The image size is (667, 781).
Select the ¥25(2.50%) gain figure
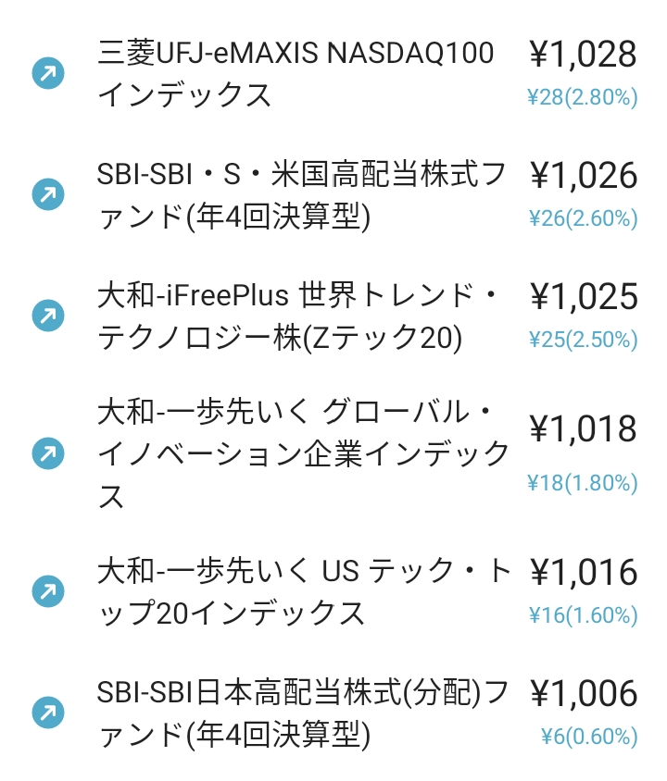pyautogui.click(x=584, y=340)
